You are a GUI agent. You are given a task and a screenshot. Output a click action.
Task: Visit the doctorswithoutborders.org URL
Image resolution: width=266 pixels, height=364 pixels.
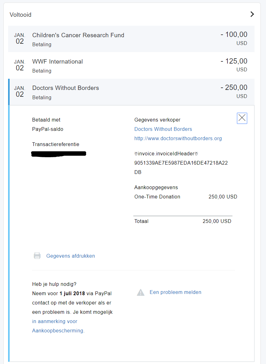tap(178, 138)
